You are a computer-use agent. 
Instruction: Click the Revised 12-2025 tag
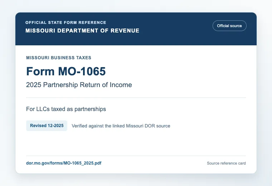[x=47, y=126]
